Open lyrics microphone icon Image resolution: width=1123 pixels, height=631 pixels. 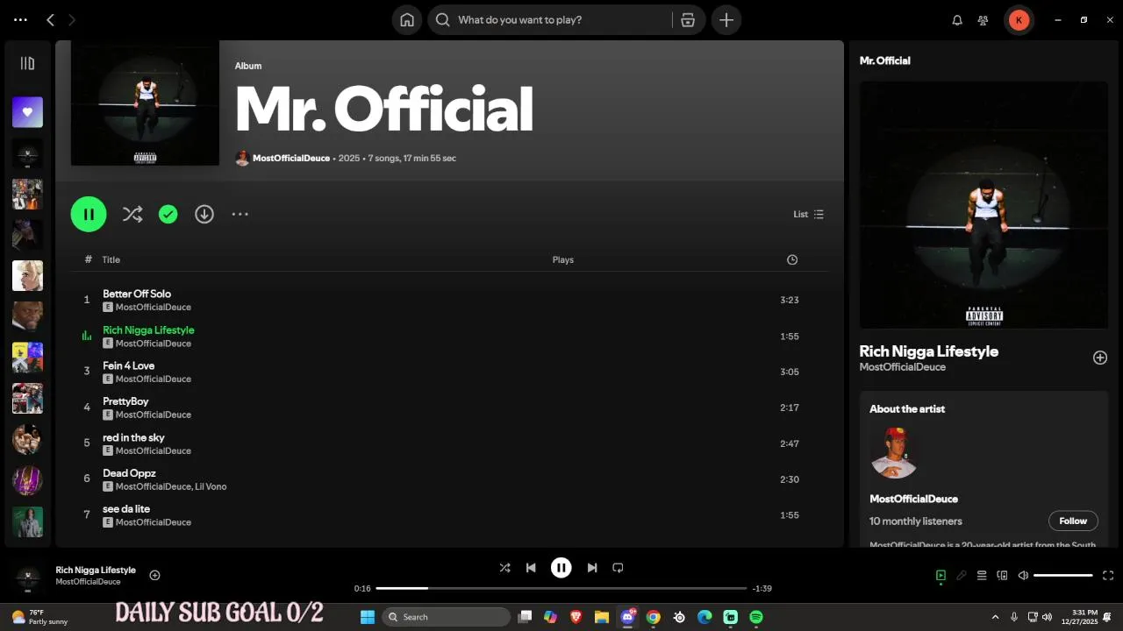962,576
